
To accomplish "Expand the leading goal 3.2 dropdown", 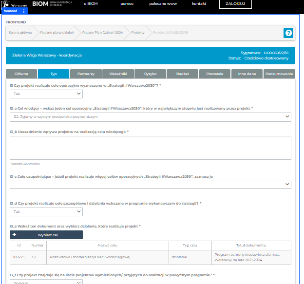I will pyautogui.click(x=150, y=117).
